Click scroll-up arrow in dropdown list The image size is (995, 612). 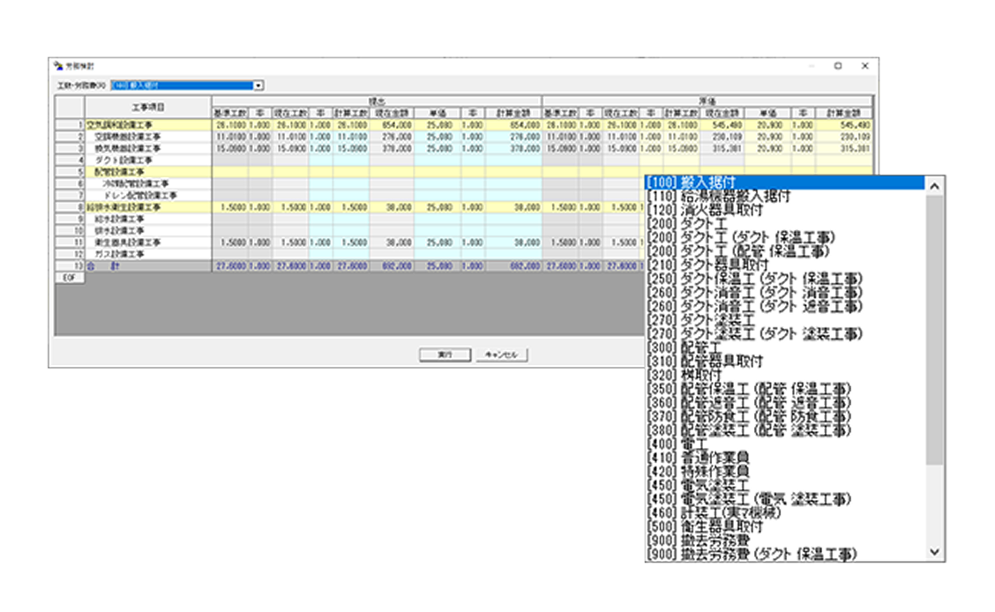(x=936, y=183)
